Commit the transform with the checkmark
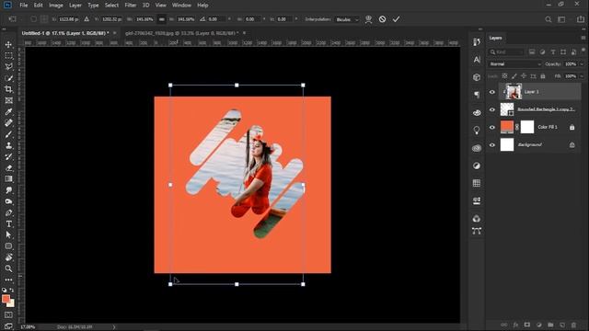Screen dimensions: 589x331 click(396, 19)
